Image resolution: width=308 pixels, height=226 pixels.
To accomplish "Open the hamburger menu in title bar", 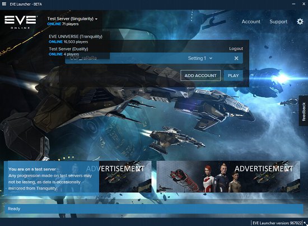I will [x=4, y=3].
